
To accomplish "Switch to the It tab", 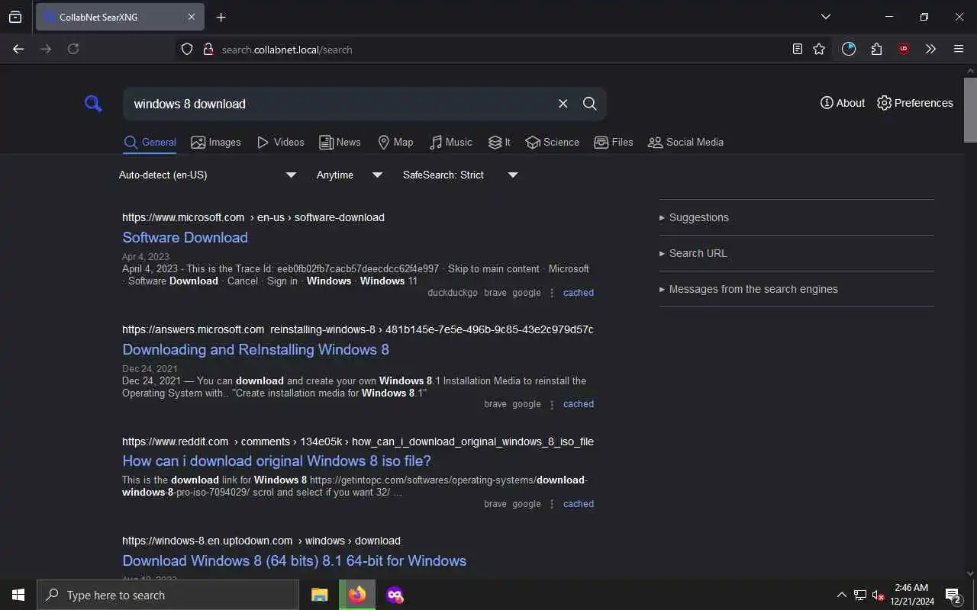I will [499, 143].
